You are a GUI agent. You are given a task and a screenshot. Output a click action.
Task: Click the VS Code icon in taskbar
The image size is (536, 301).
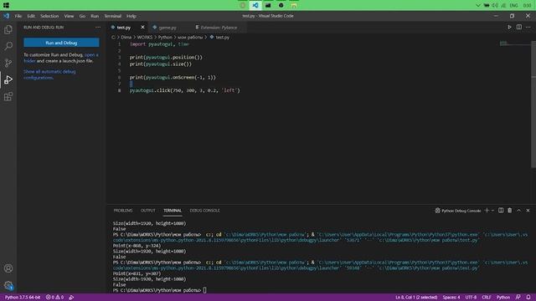click(255, 5)
